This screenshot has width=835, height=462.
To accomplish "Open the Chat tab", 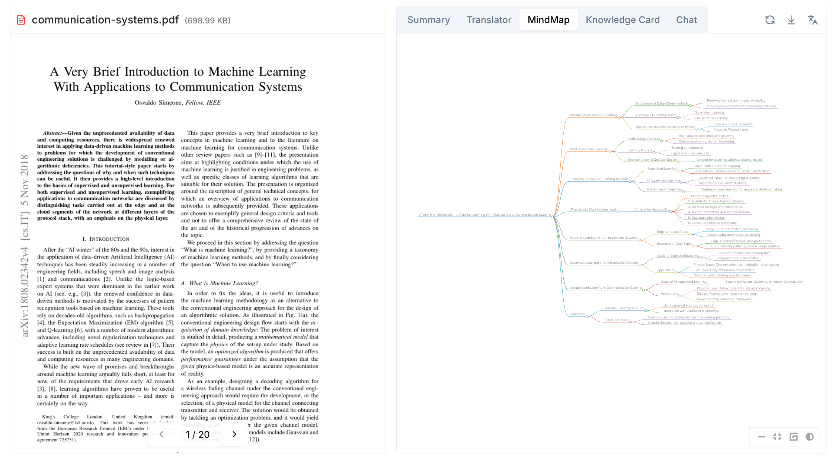I will pos(686,20).
